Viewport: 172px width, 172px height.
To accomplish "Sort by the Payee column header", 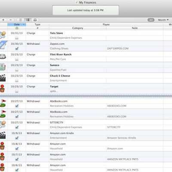I will click(x=106, y=25).
